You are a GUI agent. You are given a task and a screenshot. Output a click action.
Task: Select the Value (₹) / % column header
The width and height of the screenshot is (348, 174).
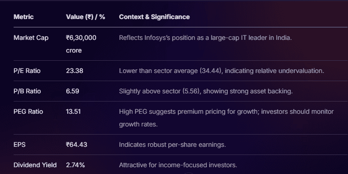click(85, 17)
